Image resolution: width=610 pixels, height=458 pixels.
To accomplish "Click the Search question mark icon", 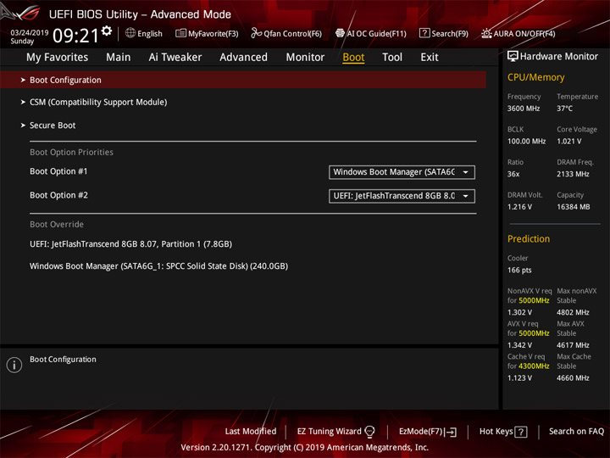I will [424, 33].
